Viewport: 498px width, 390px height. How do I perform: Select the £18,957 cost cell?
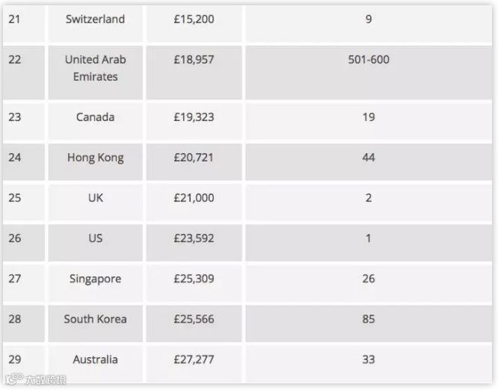[194, 72]
